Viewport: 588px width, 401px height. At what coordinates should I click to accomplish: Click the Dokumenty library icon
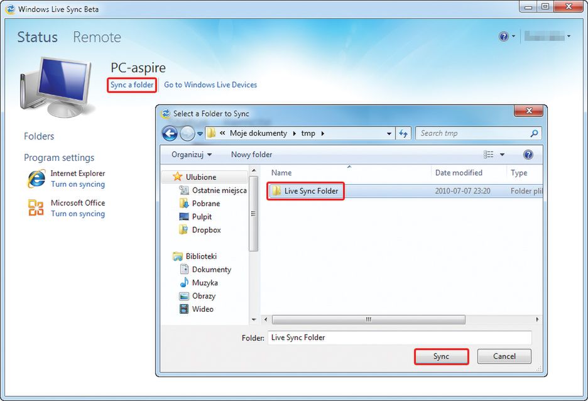(x=184, y=270)
